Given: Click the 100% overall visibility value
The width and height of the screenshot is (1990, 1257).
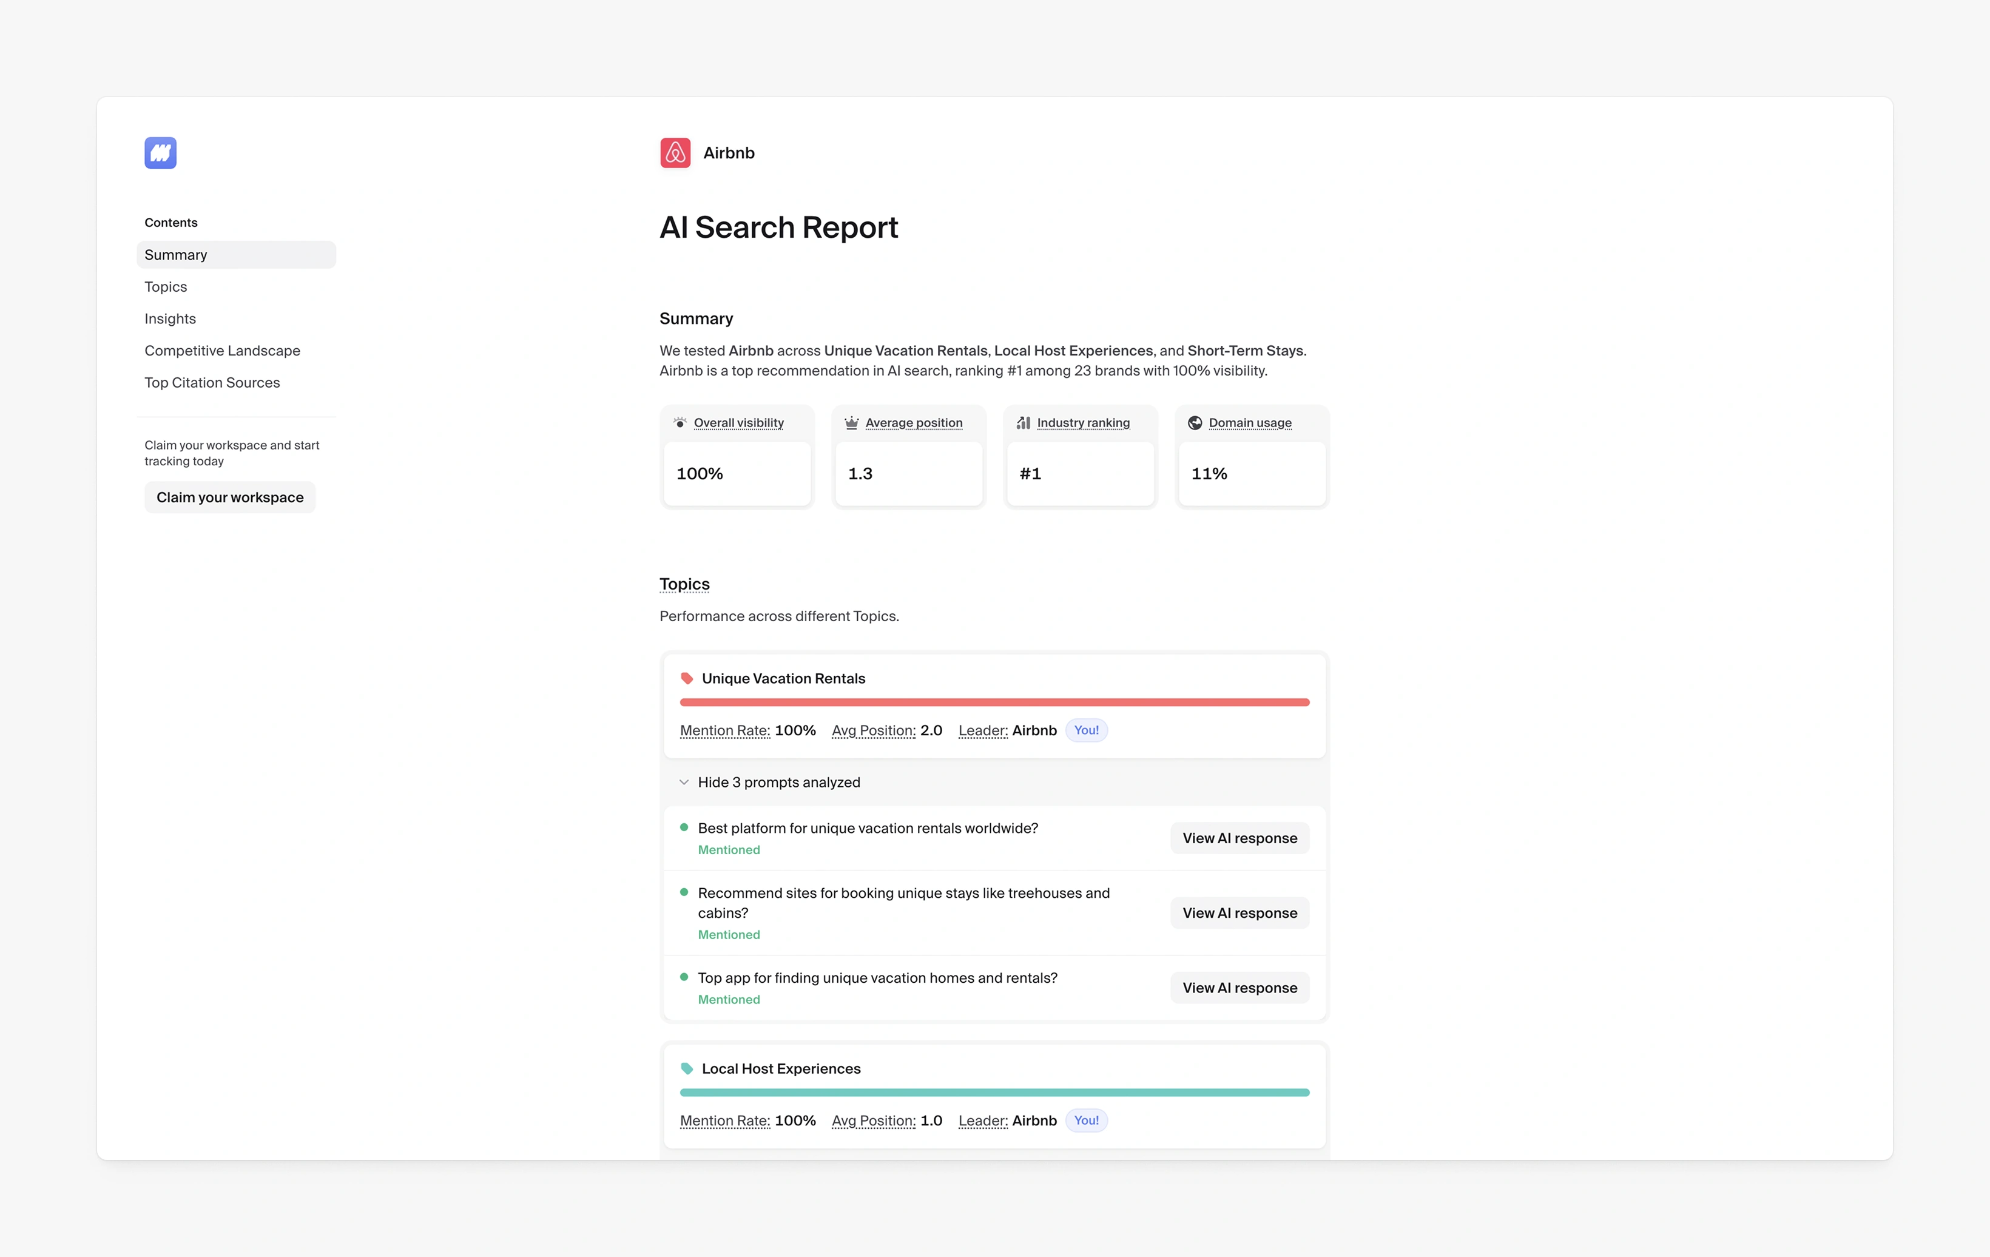Looking at the screenshot, I should pos(699,474).
